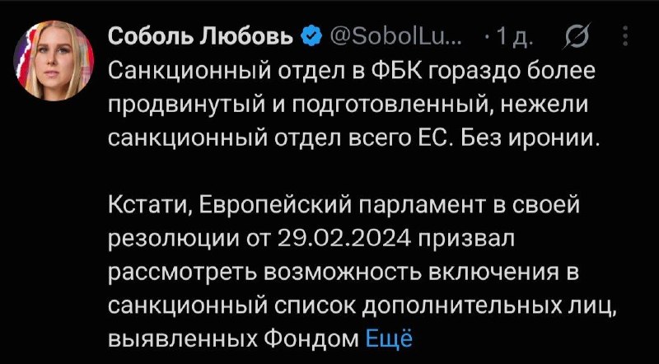Click the date 29.02.2024 in text

coord(344,239)
